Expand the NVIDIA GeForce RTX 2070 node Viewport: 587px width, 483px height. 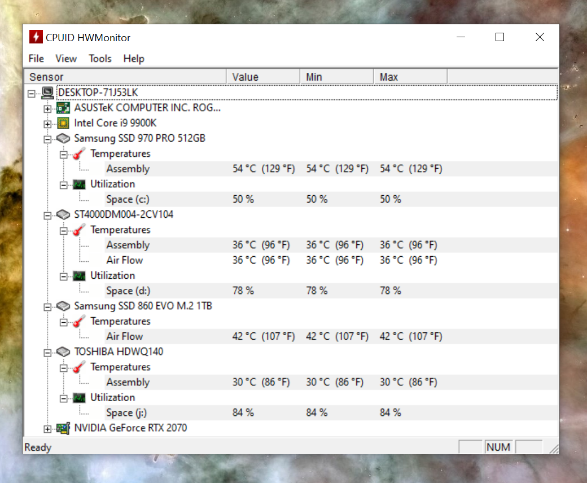tap(47, 429)
